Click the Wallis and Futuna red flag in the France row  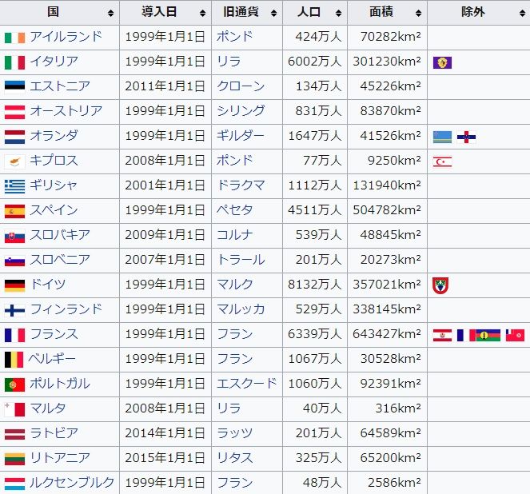(515, 335)
